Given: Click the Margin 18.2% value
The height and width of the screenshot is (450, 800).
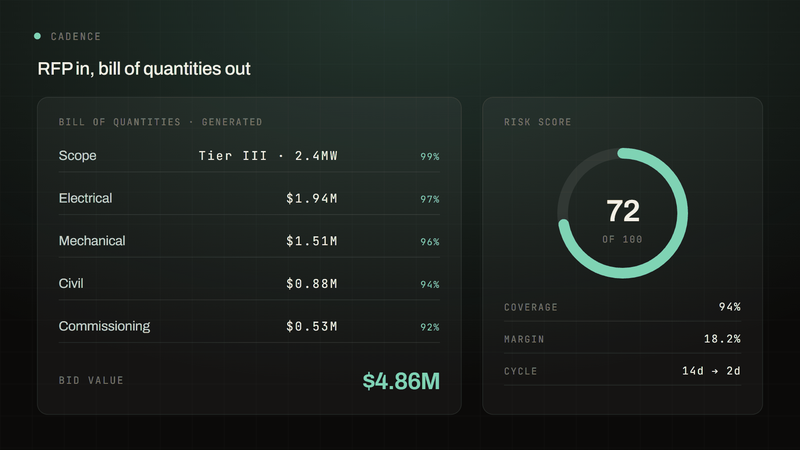Looking at the screenshot, I should (722, 339).
